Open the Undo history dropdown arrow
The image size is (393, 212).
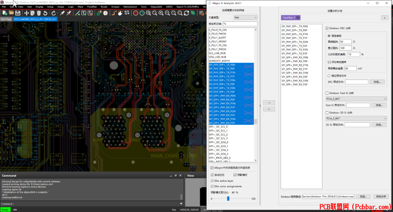[x=49, y=13]
